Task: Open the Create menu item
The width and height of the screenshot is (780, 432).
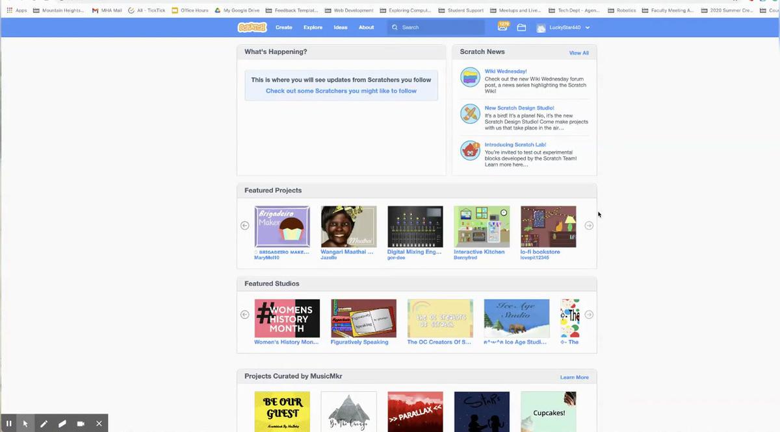Action: 283,27
